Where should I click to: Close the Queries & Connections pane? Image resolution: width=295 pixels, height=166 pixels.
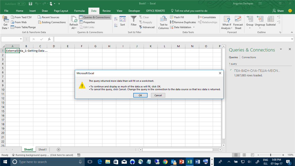[x=290, y=49]
